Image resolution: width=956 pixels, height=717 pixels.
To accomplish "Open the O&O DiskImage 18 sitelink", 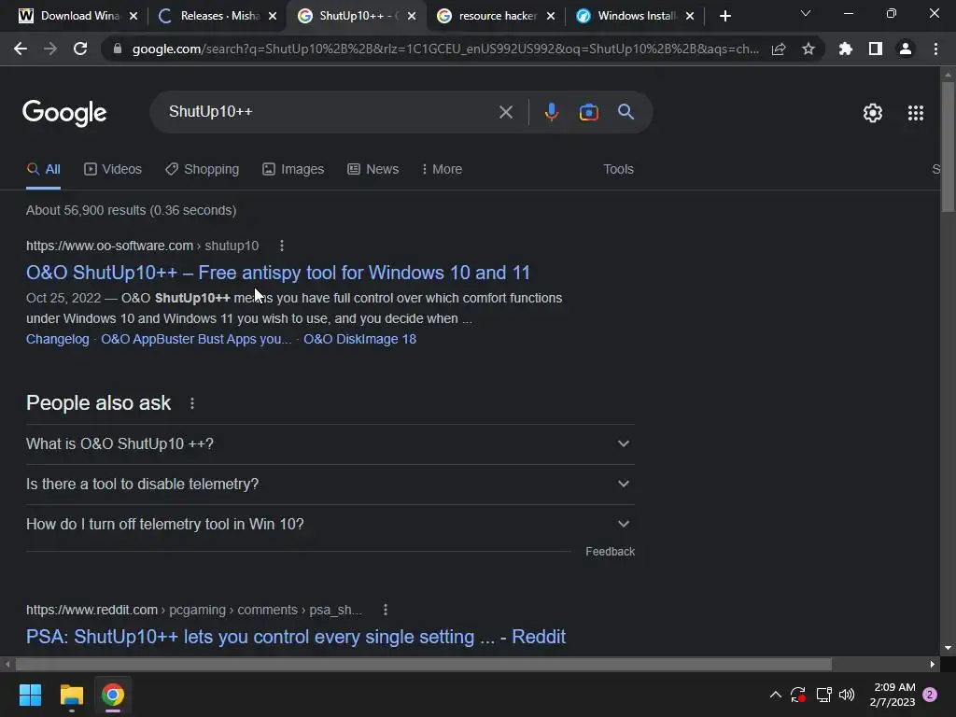I will [359, 339].
